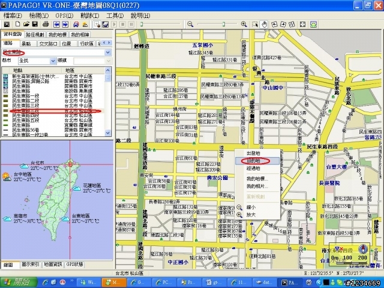Click the black square icon at toolbar start
The height and width of the screenshot is (288, 384).
coord(7,24)
